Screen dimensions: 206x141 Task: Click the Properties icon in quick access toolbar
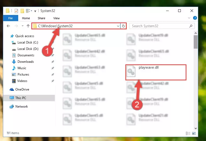click(x=16, y=11)
